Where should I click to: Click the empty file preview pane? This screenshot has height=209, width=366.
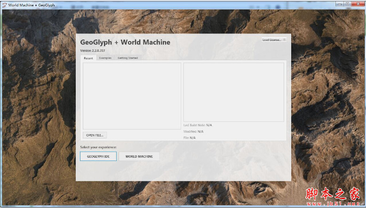click(234, 92)
